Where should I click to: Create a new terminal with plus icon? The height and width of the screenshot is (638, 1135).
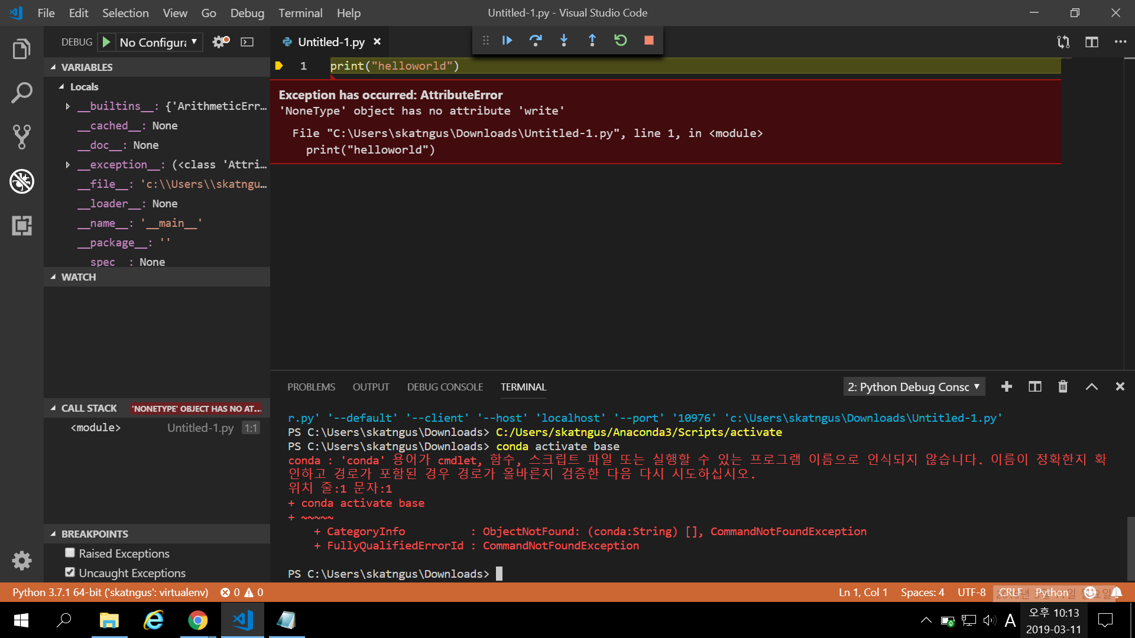1007,386
